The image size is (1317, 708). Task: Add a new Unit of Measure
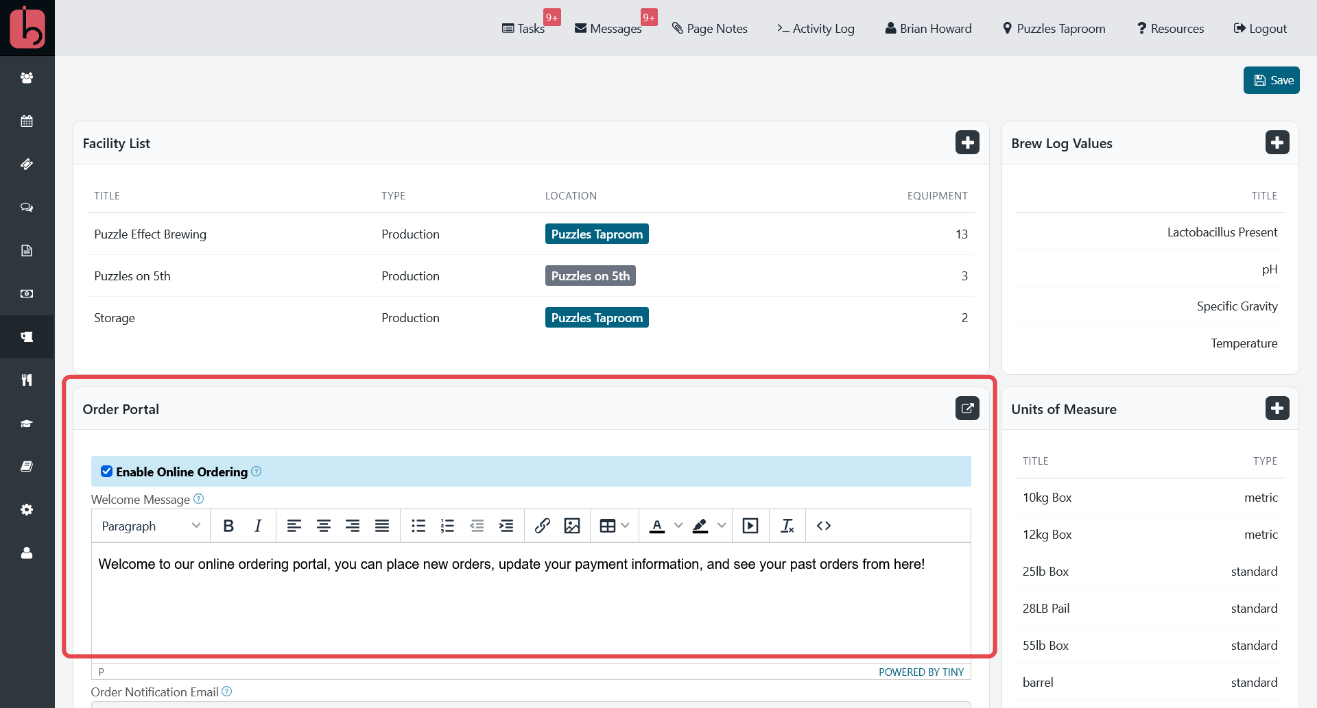[x=1277, y=408]
